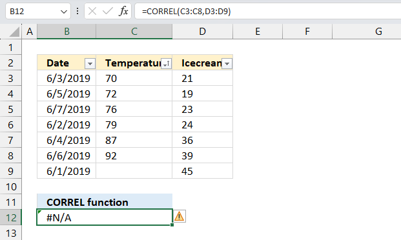Viewport: 401px width, 240px height.
Task: Click the Temperature header cell text
Action: (x=133, y=63)
